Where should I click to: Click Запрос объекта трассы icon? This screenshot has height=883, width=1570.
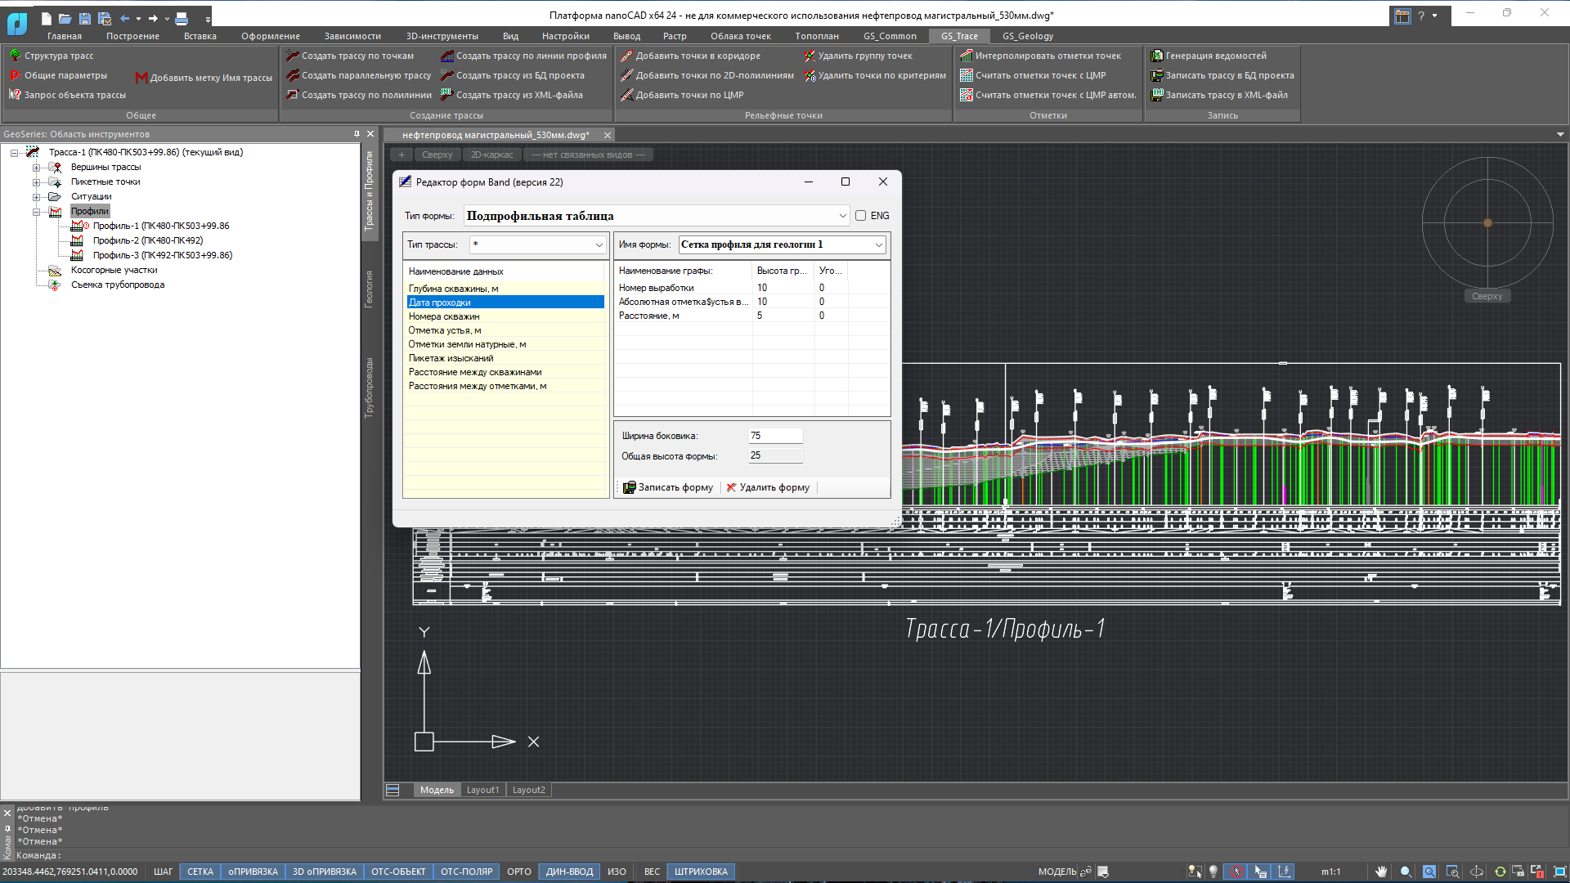click(15, 95)
